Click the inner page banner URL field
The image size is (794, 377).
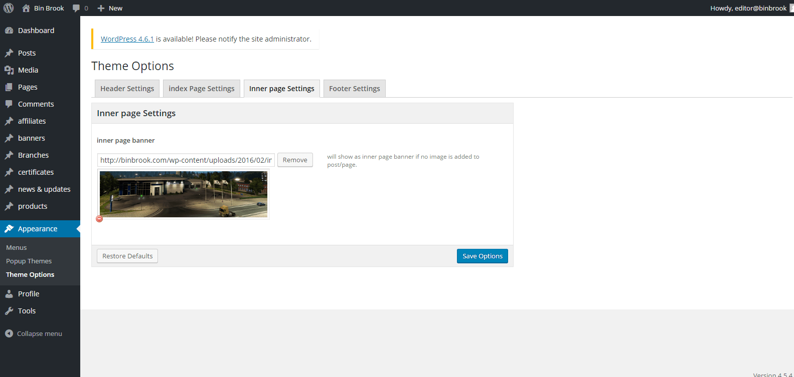[186, 160]
